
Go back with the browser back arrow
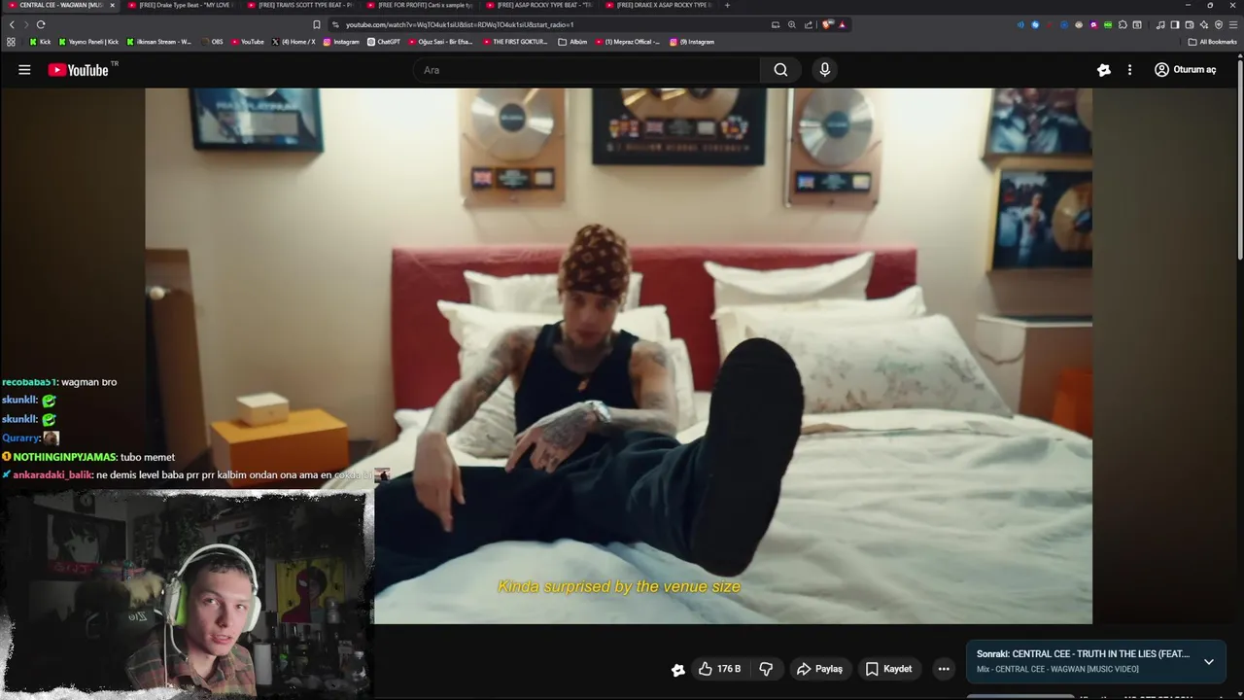click(12, 24)
